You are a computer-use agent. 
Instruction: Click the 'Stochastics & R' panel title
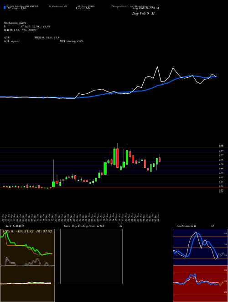point(186,226)
